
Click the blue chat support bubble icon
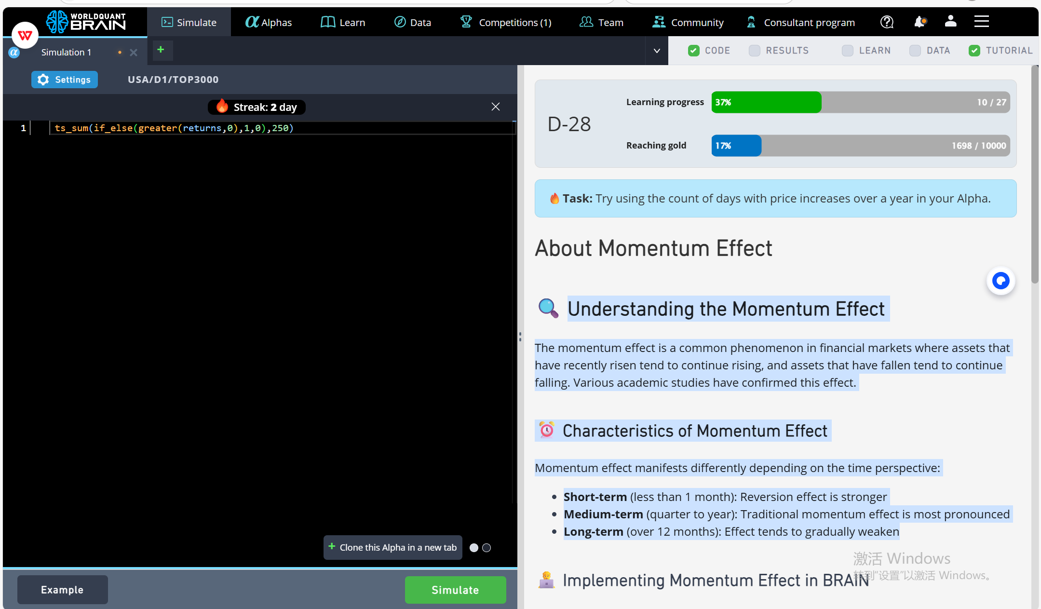click(x=1000, y=281)
